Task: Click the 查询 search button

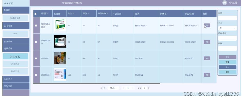Action: 227,57
